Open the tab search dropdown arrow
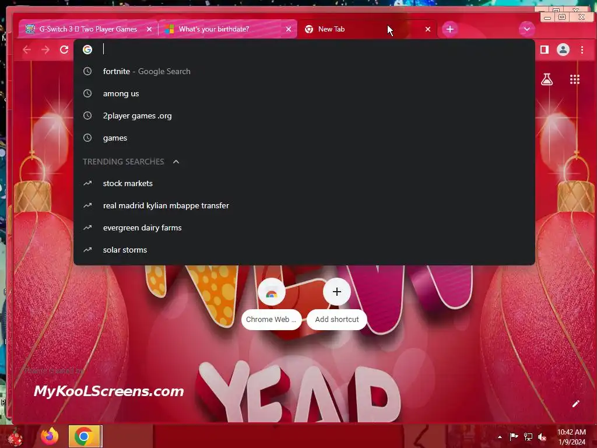The image size is (597, 448). (x=526, y=29)
